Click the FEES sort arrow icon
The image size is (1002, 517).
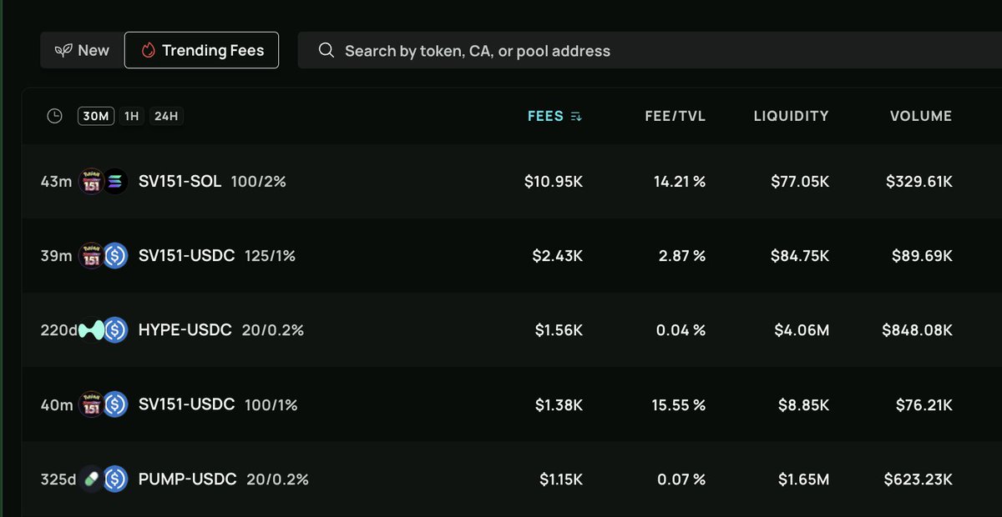(x=576, y=117)
